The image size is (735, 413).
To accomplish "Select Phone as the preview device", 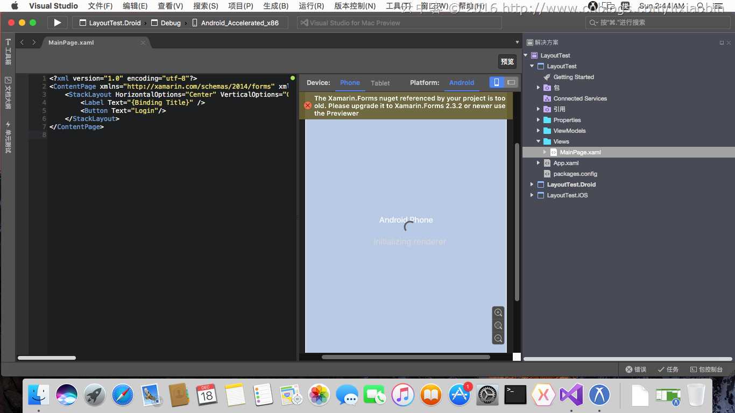I will [350, 83].
